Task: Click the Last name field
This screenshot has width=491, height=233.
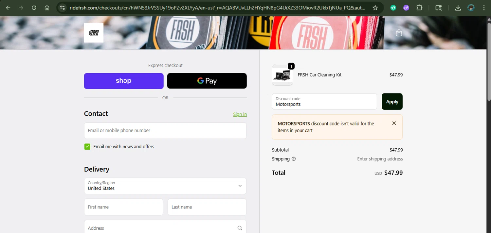Action: tap(207, 207)
